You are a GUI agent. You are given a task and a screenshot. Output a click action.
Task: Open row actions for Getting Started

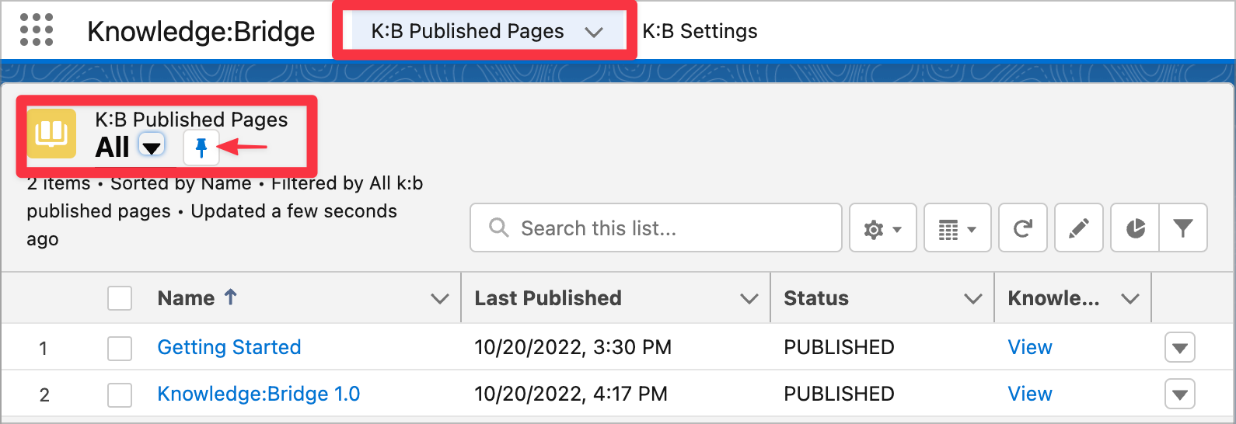coord(1179,348)
